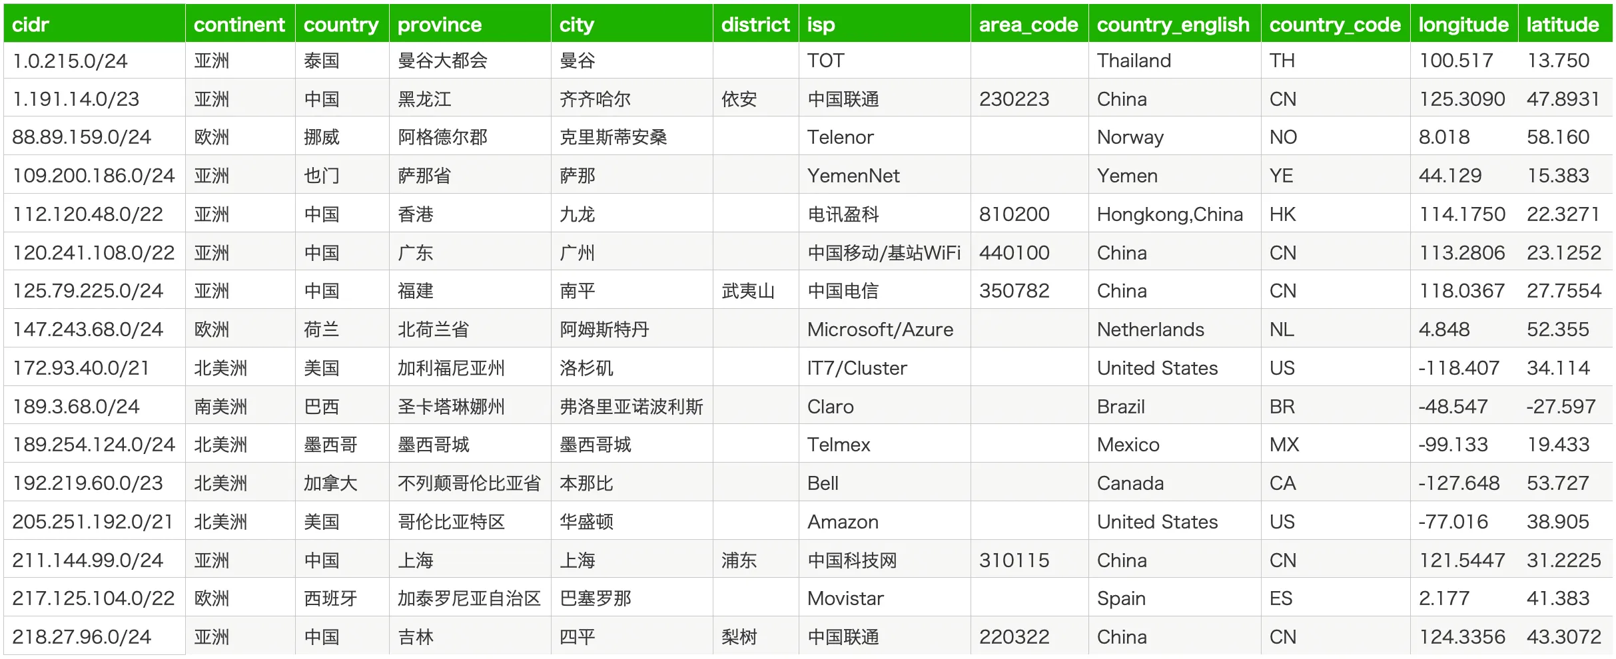Select the cell 1.191.14.0/23

[95, 99]
